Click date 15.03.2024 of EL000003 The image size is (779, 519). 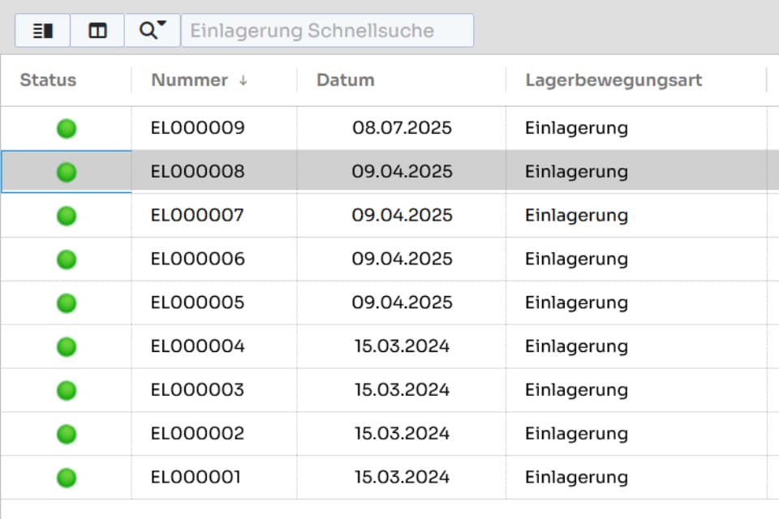(x=402, y=390)
